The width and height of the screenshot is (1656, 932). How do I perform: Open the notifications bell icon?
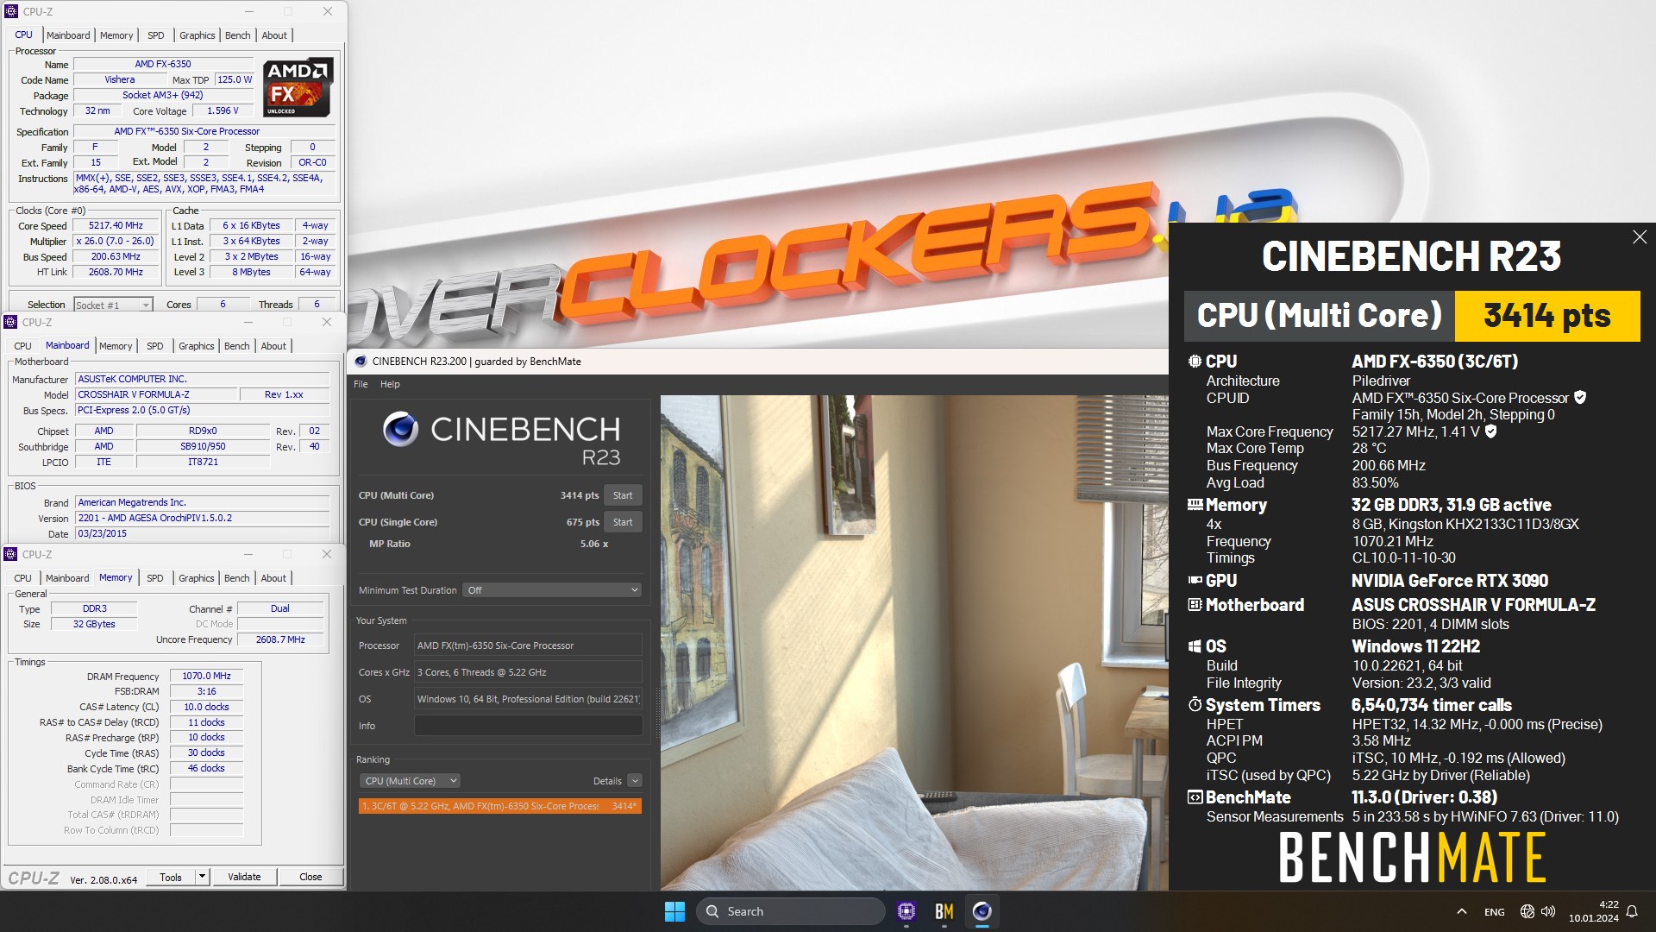[1632, 911]
